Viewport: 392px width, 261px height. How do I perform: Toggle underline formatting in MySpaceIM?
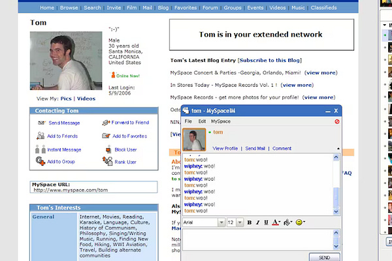pos(266,223)
